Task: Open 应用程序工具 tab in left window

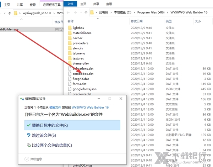Action: [x=52, y=5]
